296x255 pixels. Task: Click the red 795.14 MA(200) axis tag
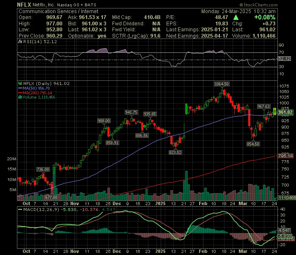pos(285,156)
